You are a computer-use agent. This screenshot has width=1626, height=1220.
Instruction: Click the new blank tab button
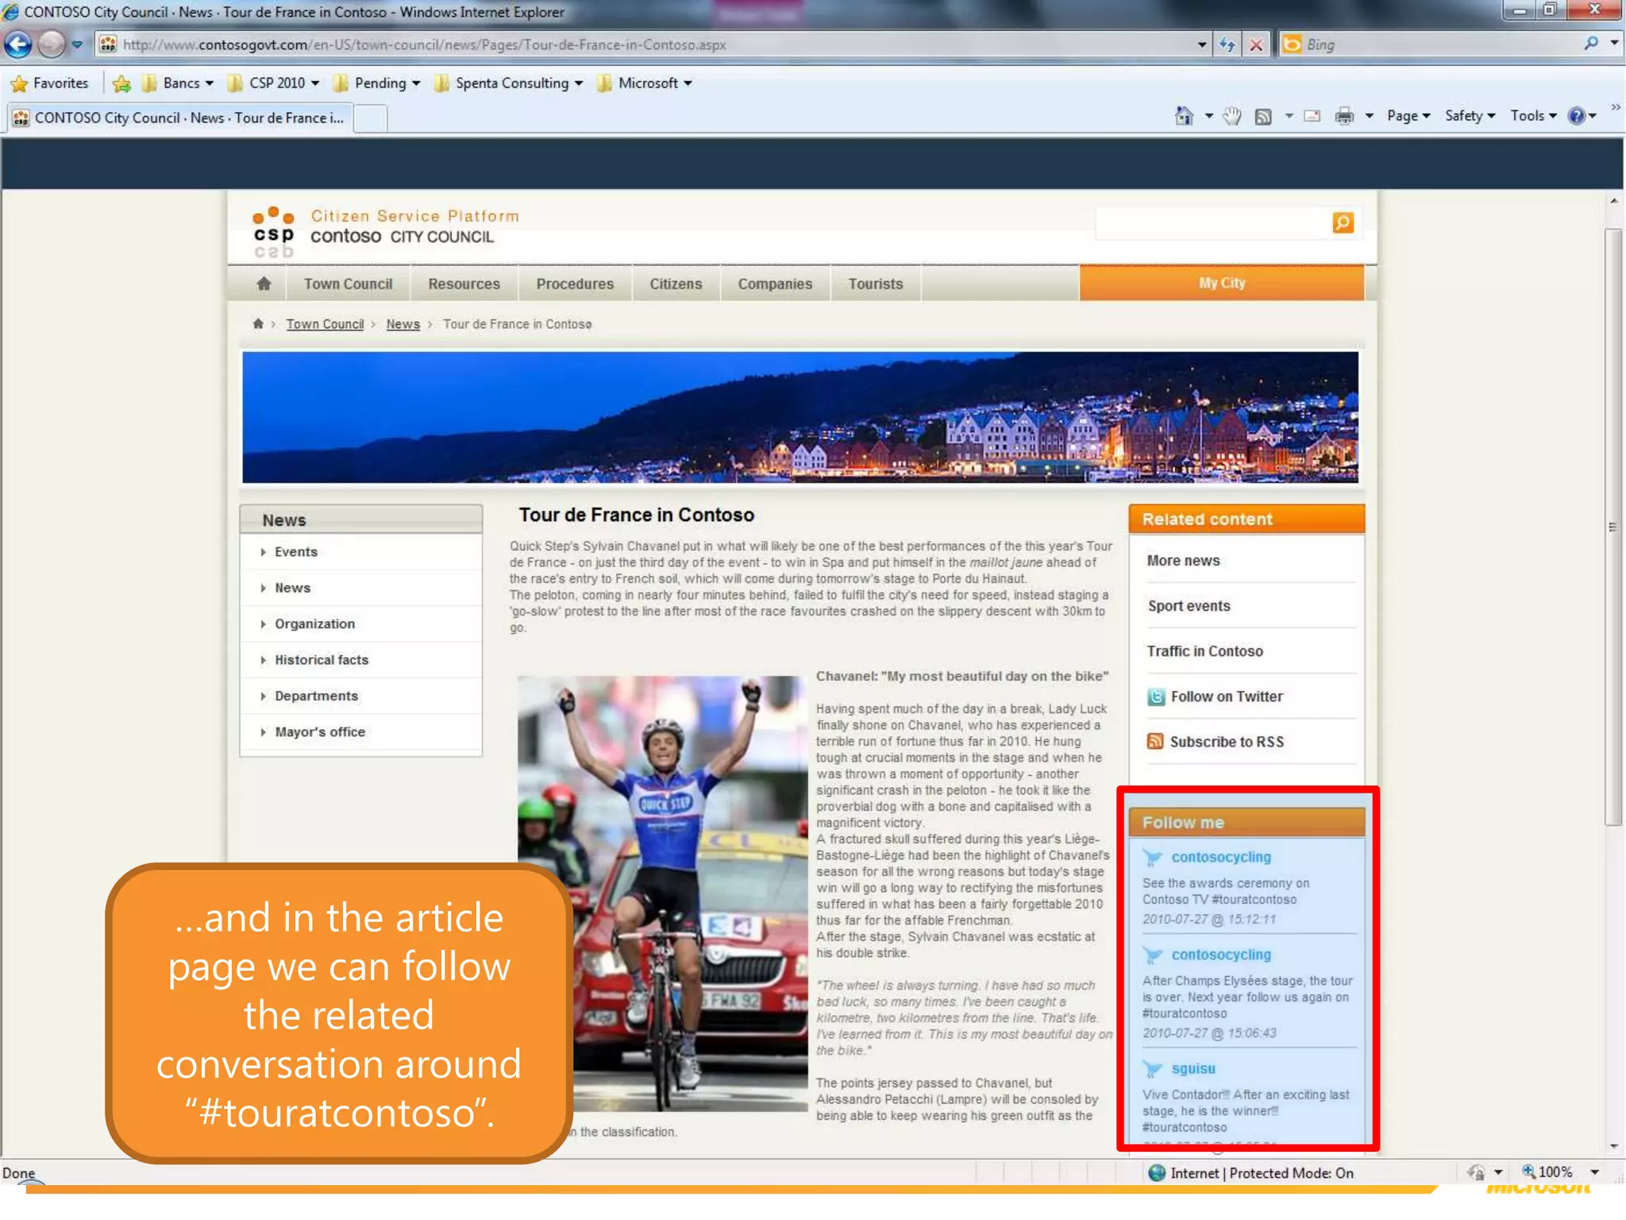pyautogui.click(x=370, y=118)
